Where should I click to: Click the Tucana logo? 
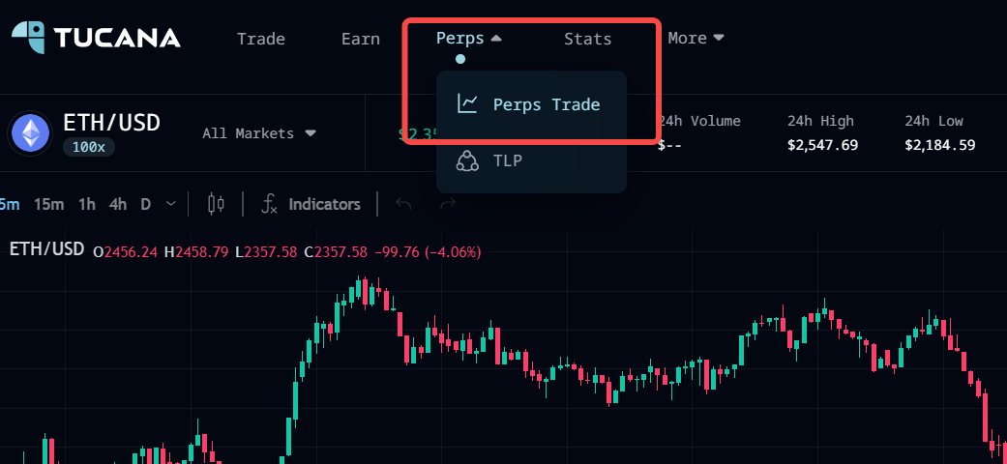96,38
